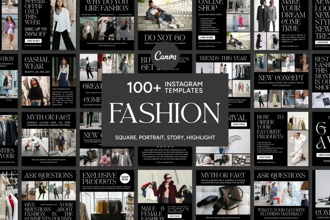Click SHOP NOW below the How To Order steps
This screenshot has width=330, height=220.
pyautogui.click(x=265, y=157)
